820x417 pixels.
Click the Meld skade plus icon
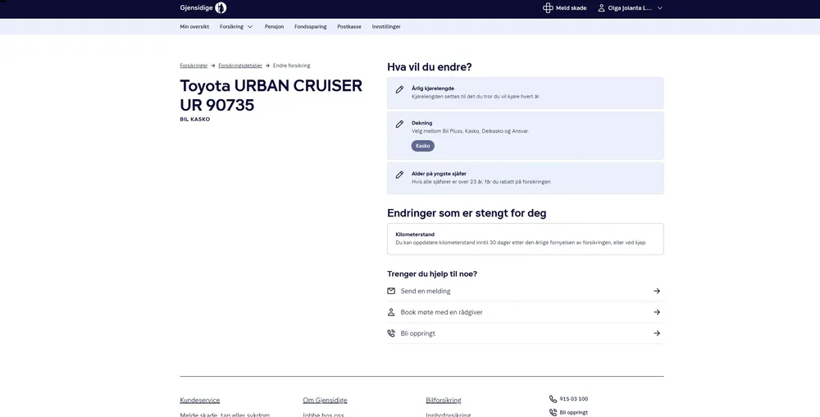(548, 8)
